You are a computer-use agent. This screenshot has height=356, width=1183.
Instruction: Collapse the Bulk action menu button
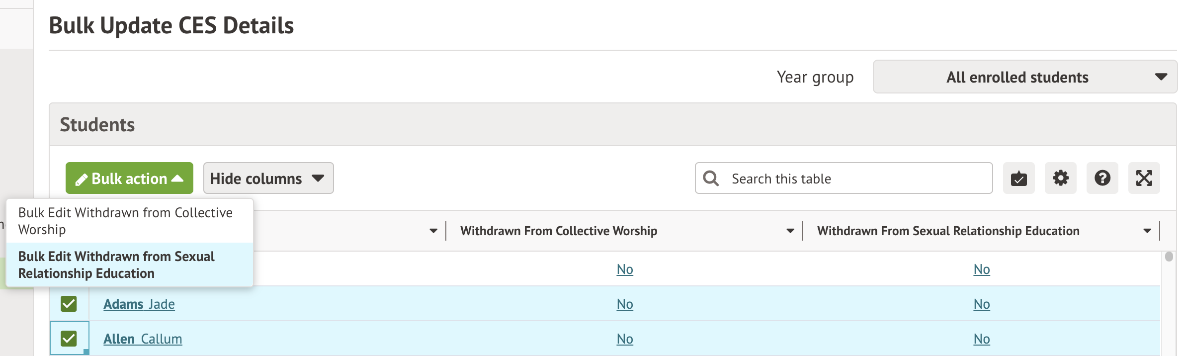click(x=130, y=178)
